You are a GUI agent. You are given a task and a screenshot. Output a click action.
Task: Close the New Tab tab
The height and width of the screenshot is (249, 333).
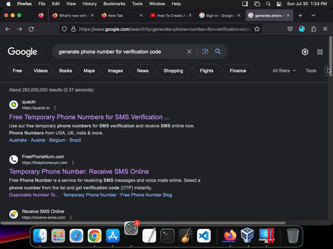pyautogui.click(x=141, y=15)
